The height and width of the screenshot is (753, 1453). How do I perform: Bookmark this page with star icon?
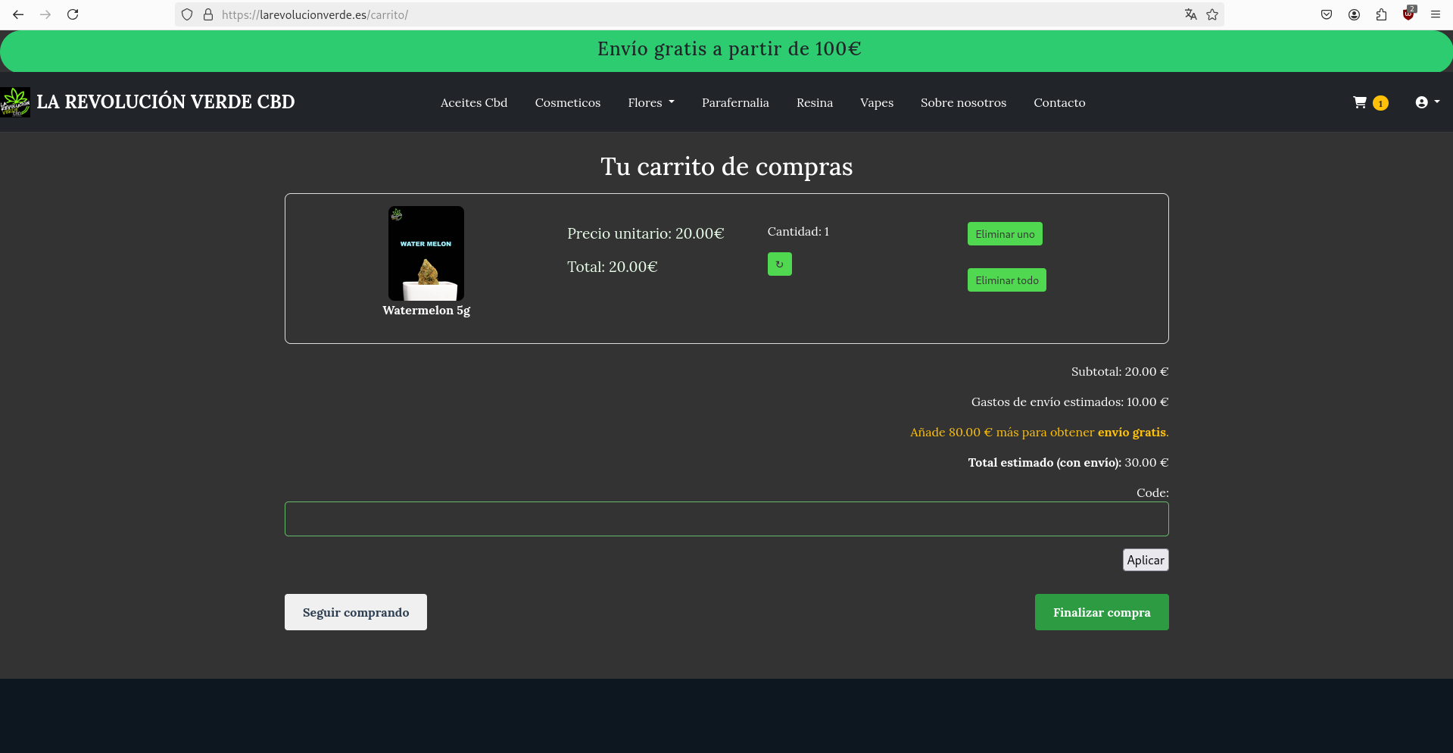click(x=1212, y=14)
